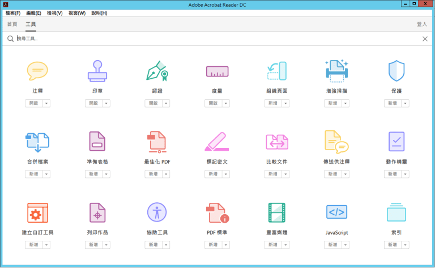Click the 登入 sign-in link
Image resolution: width=435 pixels, height=268 pixels.
(x=421, y=24)
